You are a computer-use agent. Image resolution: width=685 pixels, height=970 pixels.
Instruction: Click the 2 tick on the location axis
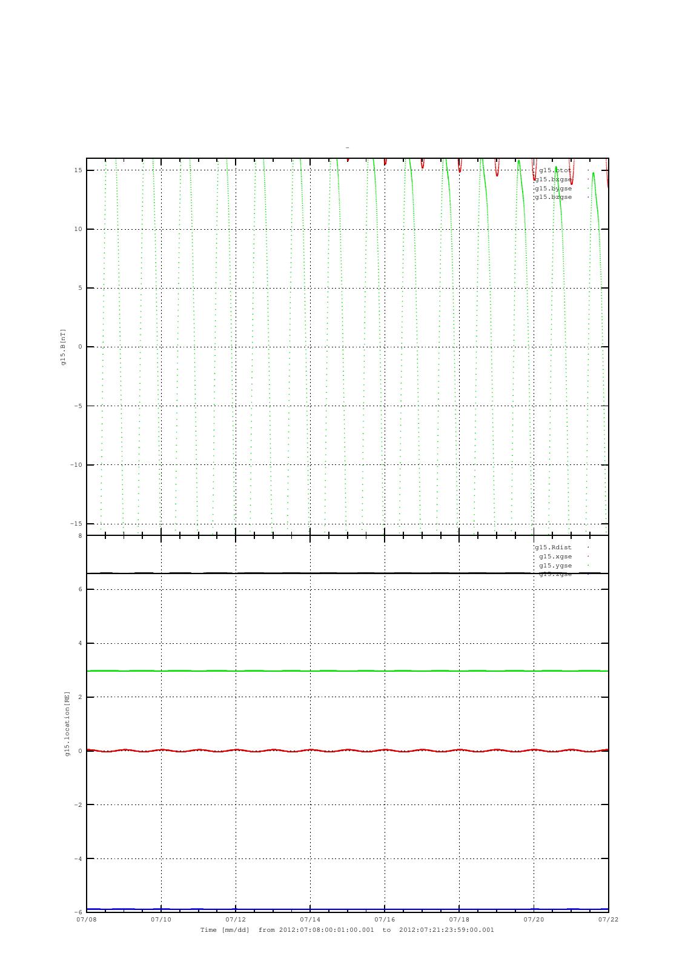(x=80, y=697)
